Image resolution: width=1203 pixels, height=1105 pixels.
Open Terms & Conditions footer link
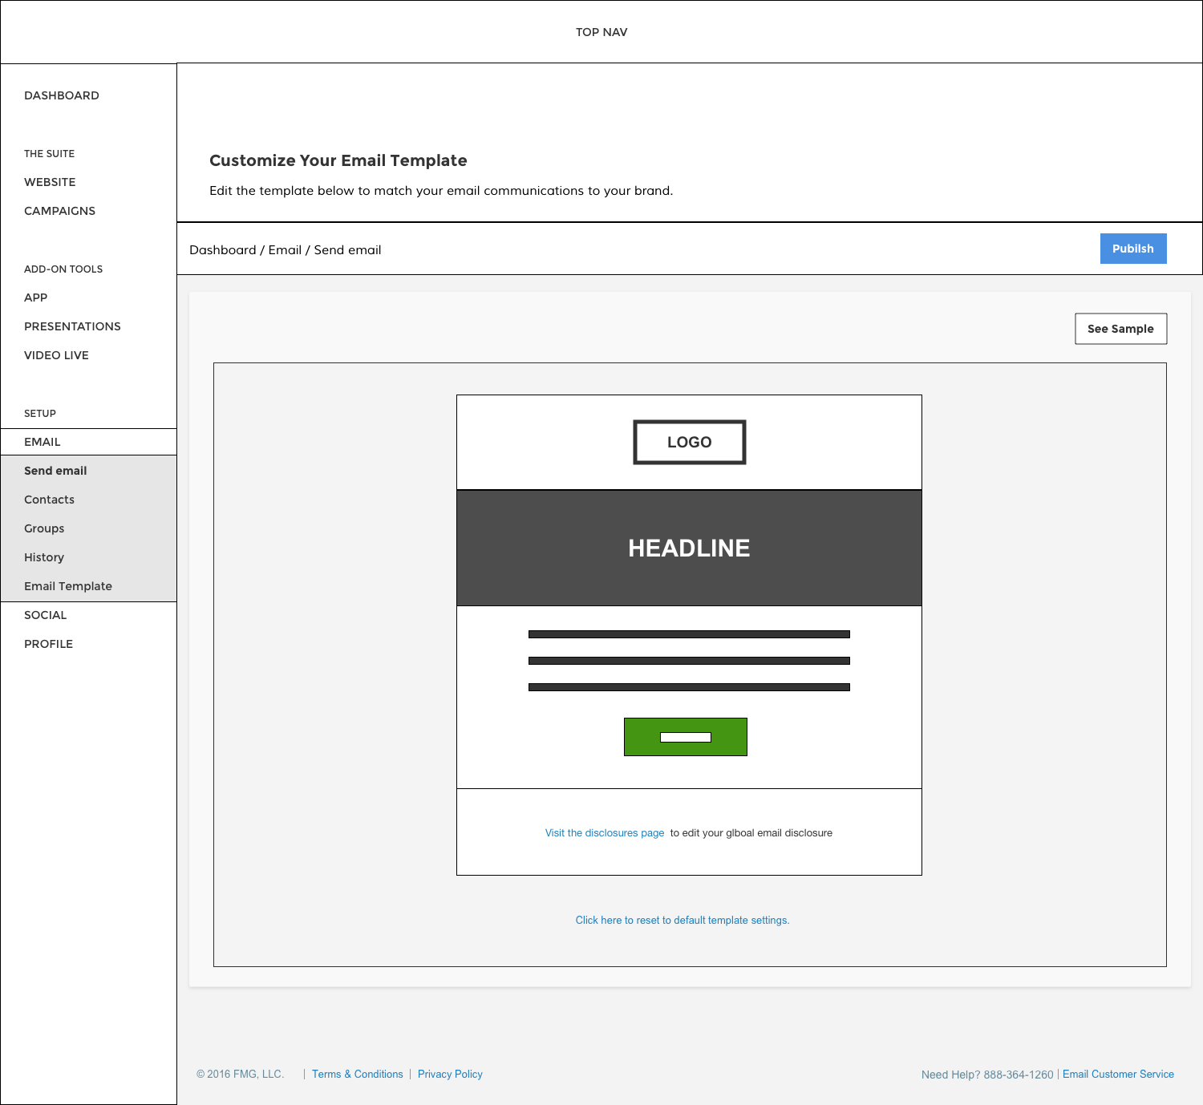pyautogui.click(x=357, y=1075)
